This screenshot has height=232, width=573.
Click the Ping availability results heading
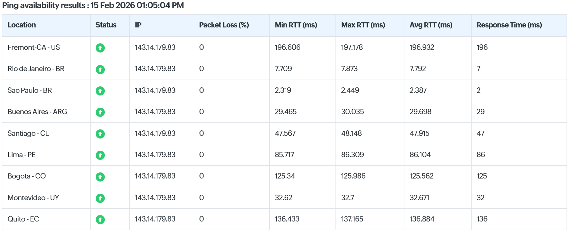click(93, 5)
